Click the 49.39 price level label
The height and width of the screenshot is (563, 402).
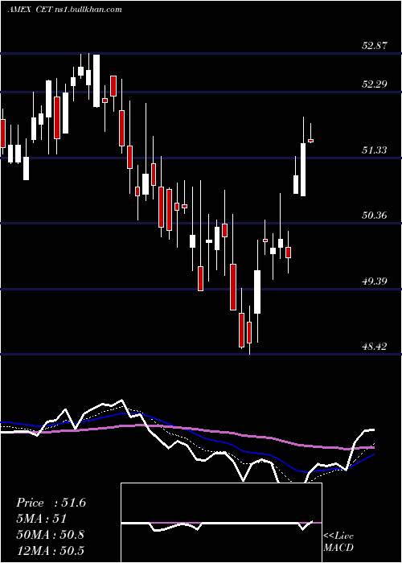(375, 281)
